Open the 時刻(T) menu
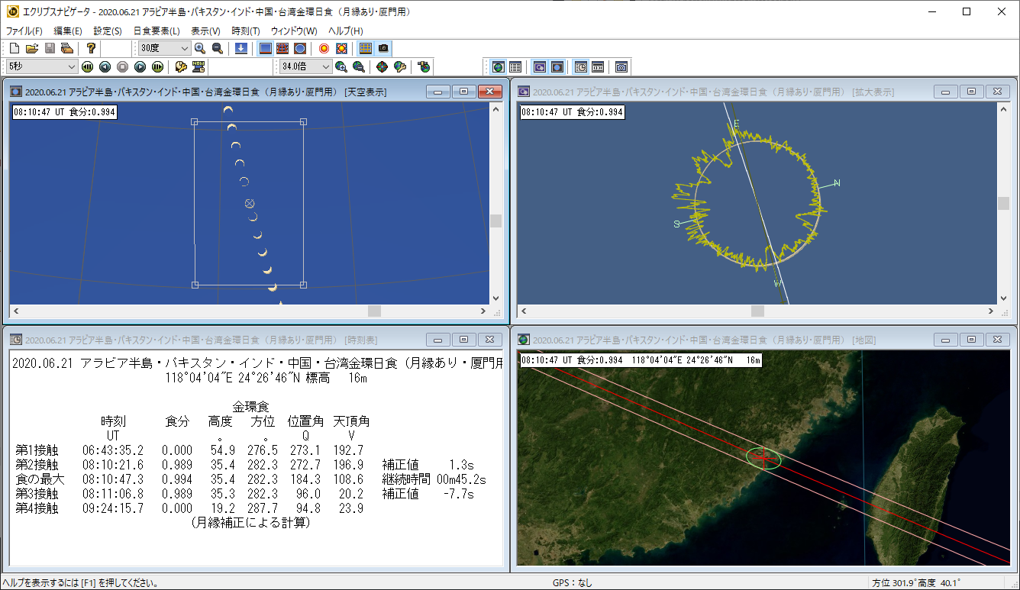Screen dimensions: 1020x590 (246, 31)
